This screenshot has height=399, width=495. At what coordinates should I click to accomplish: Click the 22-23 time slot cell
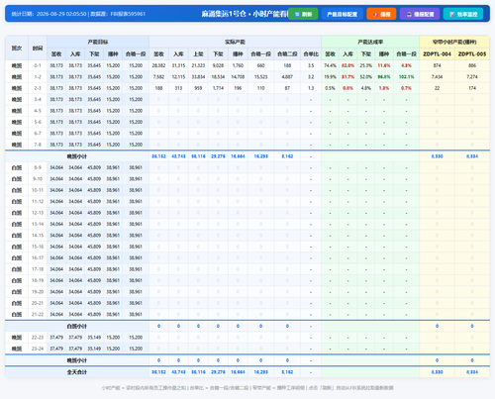coord(38,338)
